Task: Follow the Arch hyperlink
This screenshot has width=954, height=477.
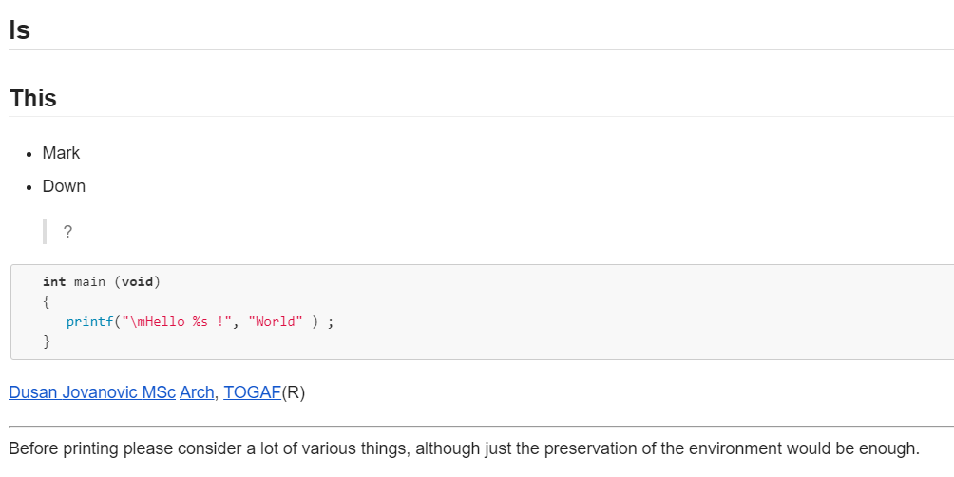Action: point(197,392)
